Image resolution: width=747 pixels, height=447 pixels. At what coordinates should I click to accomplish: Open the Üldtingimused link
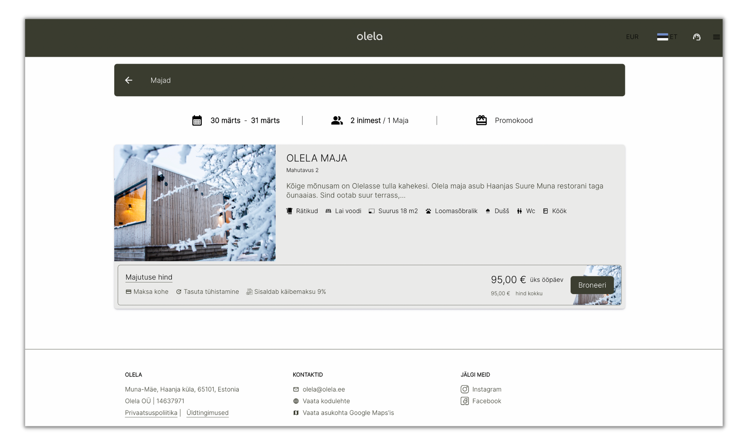tap(207, 413)
